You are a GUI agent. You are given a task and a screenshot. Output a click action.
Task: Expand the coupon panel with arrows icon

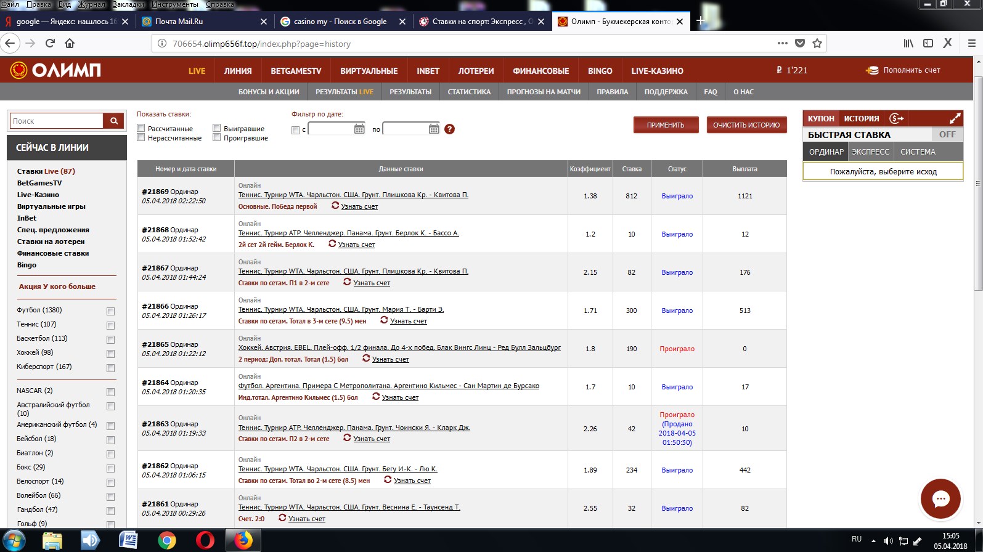(x=955, y=118)
